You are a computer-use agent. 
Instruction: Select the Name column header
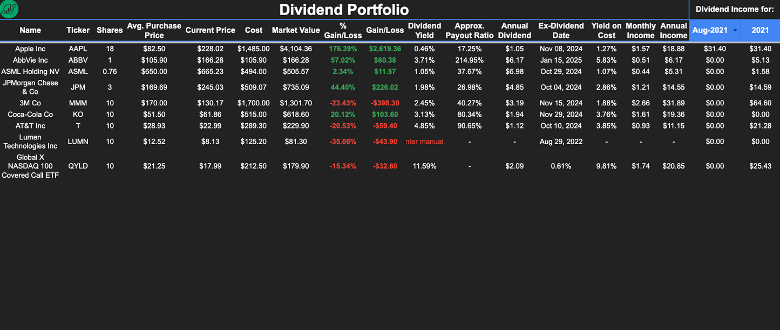pyautogui.click(x=30, y=30)
